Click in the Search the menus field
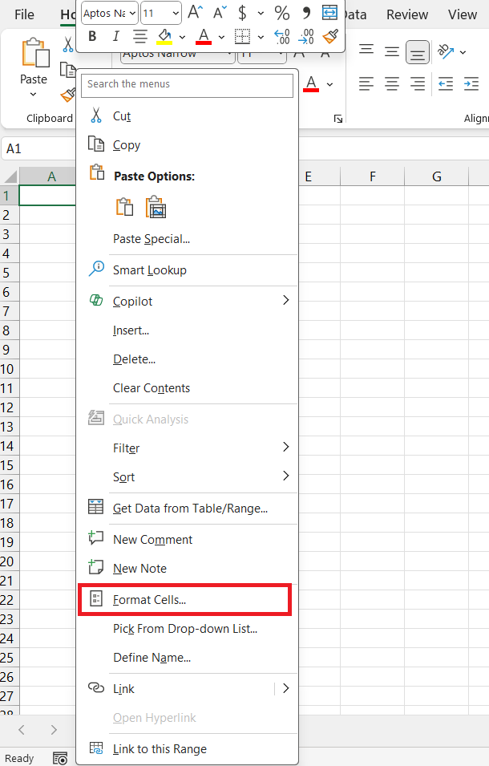This screenshot has height=766, width=489. 187,84
